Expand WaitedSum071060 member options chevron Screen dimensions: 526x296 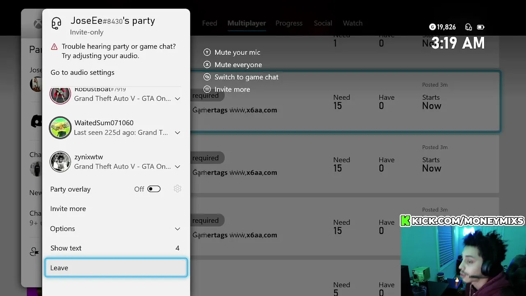pos(178,133)
